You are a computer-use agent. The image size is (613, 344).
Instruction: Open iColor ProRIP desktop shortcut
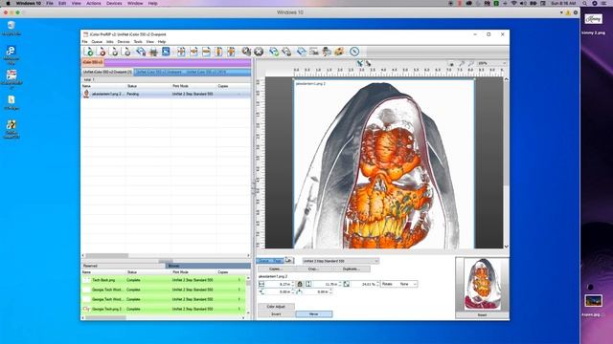pyautogui.click(x=11, y=78)
